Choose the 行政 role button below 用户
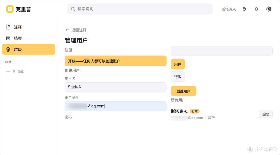This screenshot has height=155, width=280. click(x=178, y=77)
